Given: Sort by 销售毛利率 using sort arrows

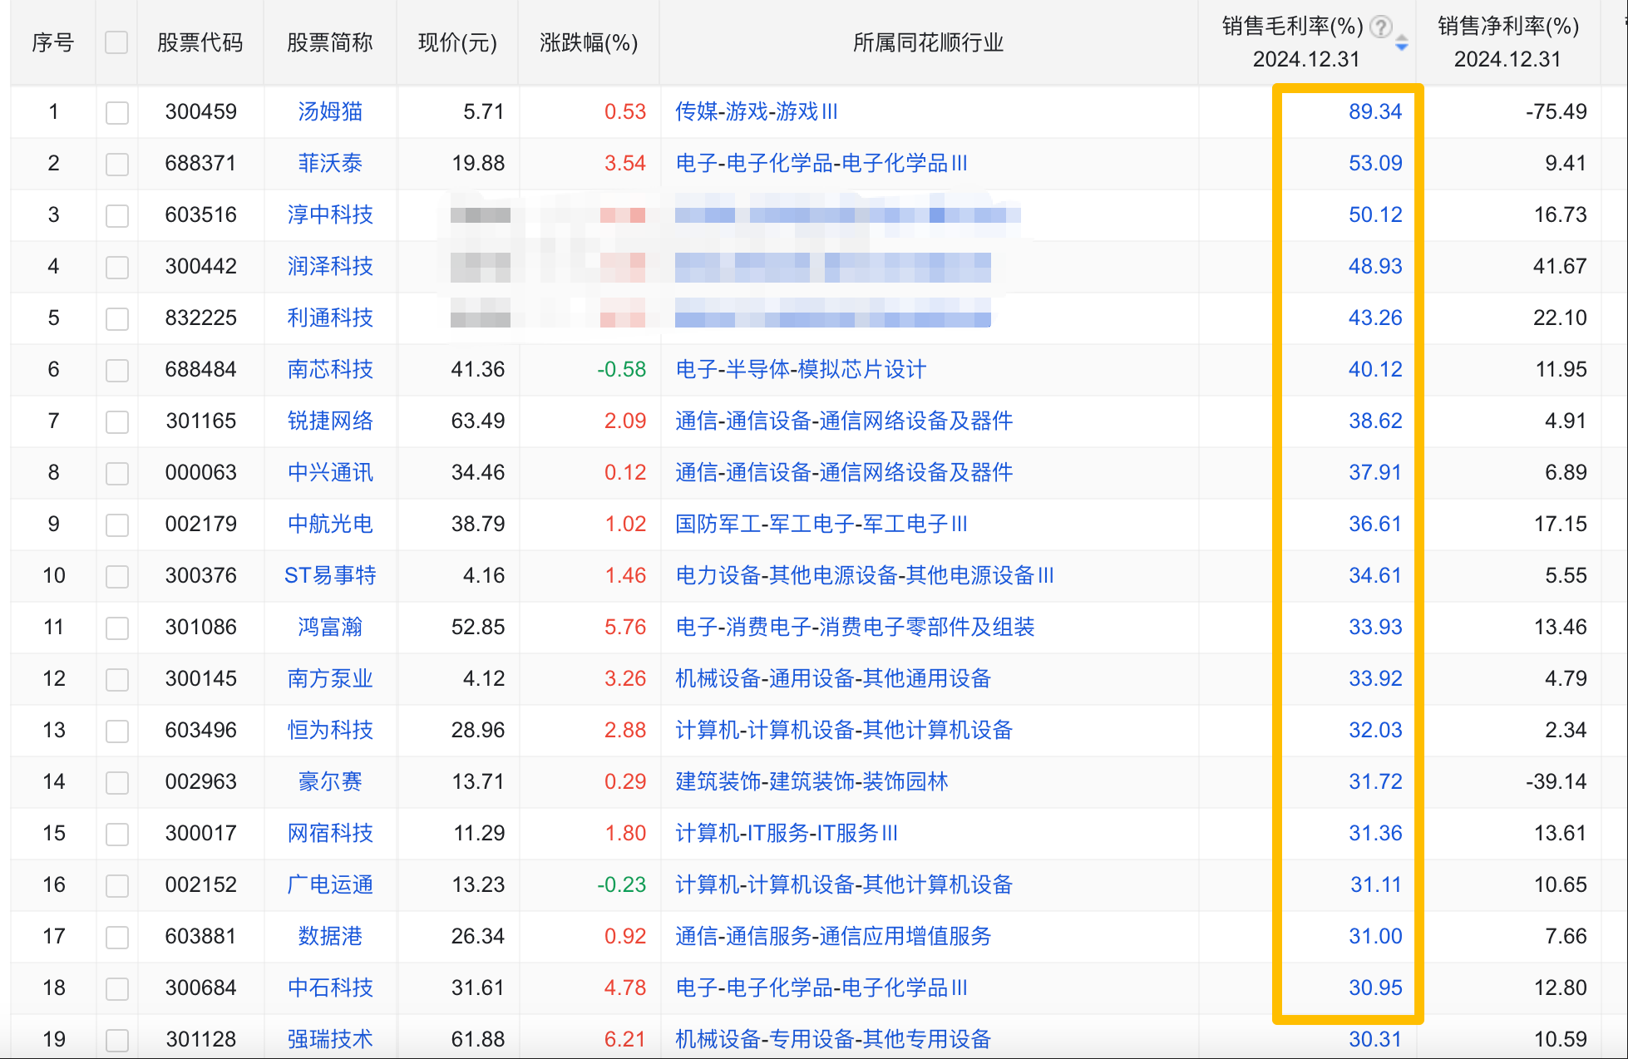Looking at the screenshot, I should tap(1402, 42).
